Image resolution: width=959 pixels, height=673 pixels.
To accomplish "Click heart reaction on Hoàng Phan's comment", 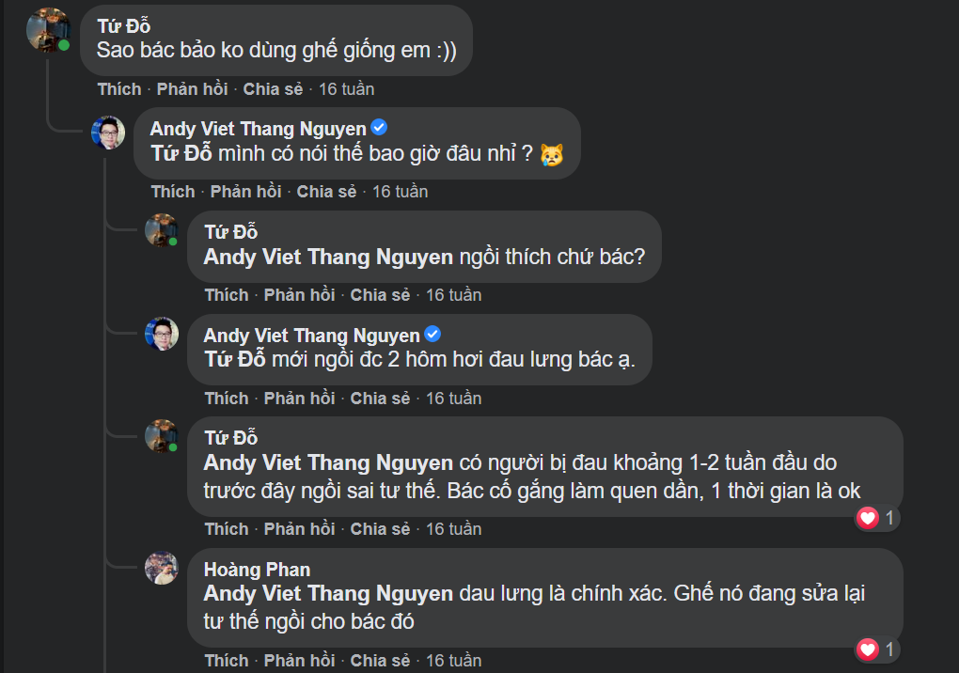I will point(868,650).
